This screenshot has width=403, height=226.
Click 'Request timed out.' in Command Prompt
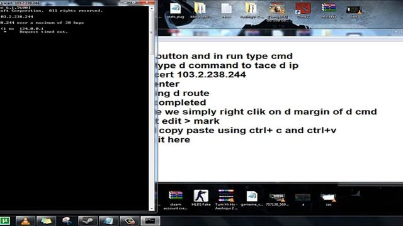(43, 32)
